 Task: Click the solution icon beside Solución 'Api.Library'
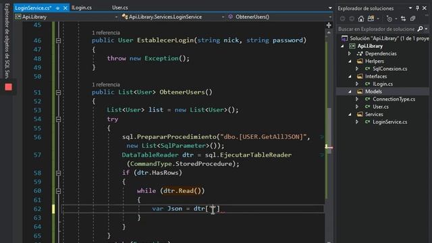click(x=344, y=38)
